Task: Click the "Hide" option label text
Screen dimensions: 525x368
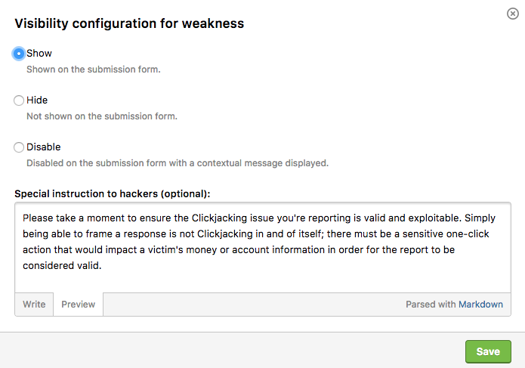Action: click(37, 101)
